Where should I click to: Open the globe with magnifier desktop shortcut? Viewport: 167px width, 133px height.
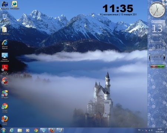pos(14,5)
